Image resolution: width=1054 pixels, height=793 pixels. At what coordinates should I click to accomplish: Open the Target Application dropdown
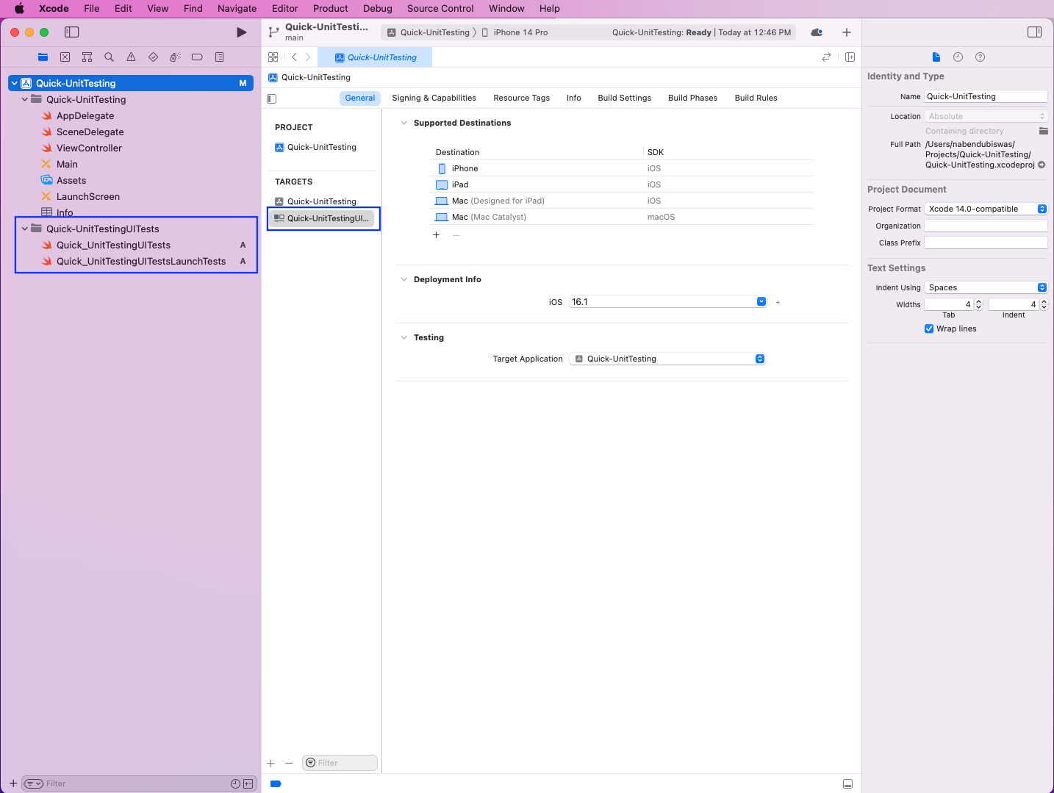point(668,359)
